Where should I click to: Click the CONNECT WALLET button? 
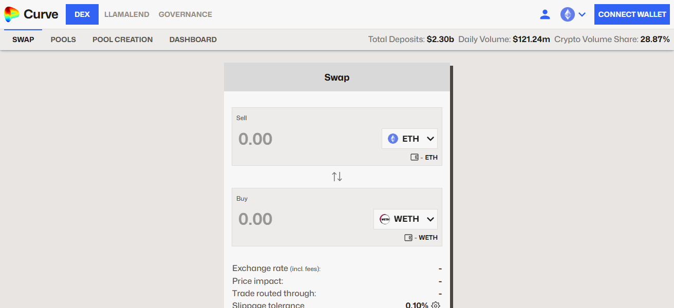[632, 14]
